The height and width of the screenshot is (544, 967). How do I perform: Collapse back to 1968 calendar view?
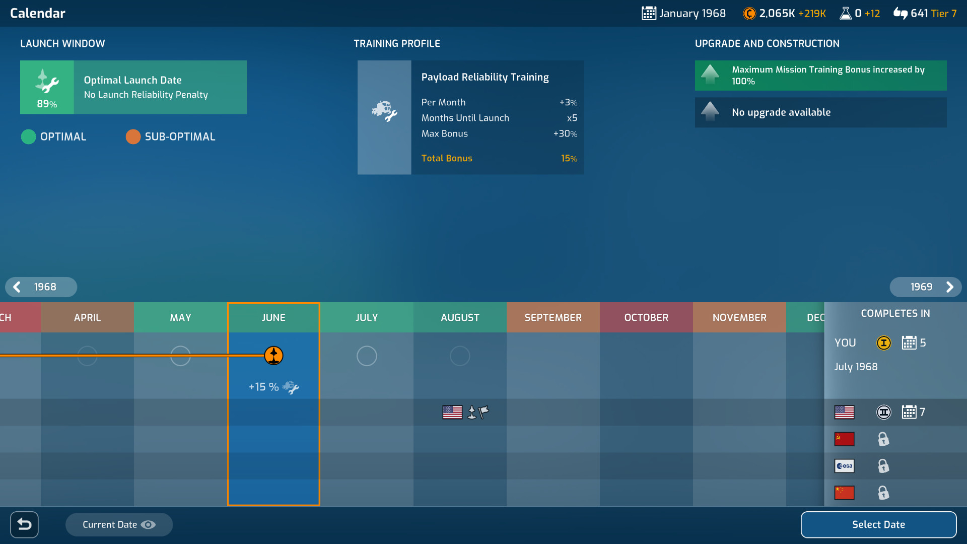tap(44, 286)
